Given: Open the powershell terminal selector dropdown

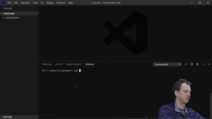Looking at the screenshot, I should tap(167, 64).
